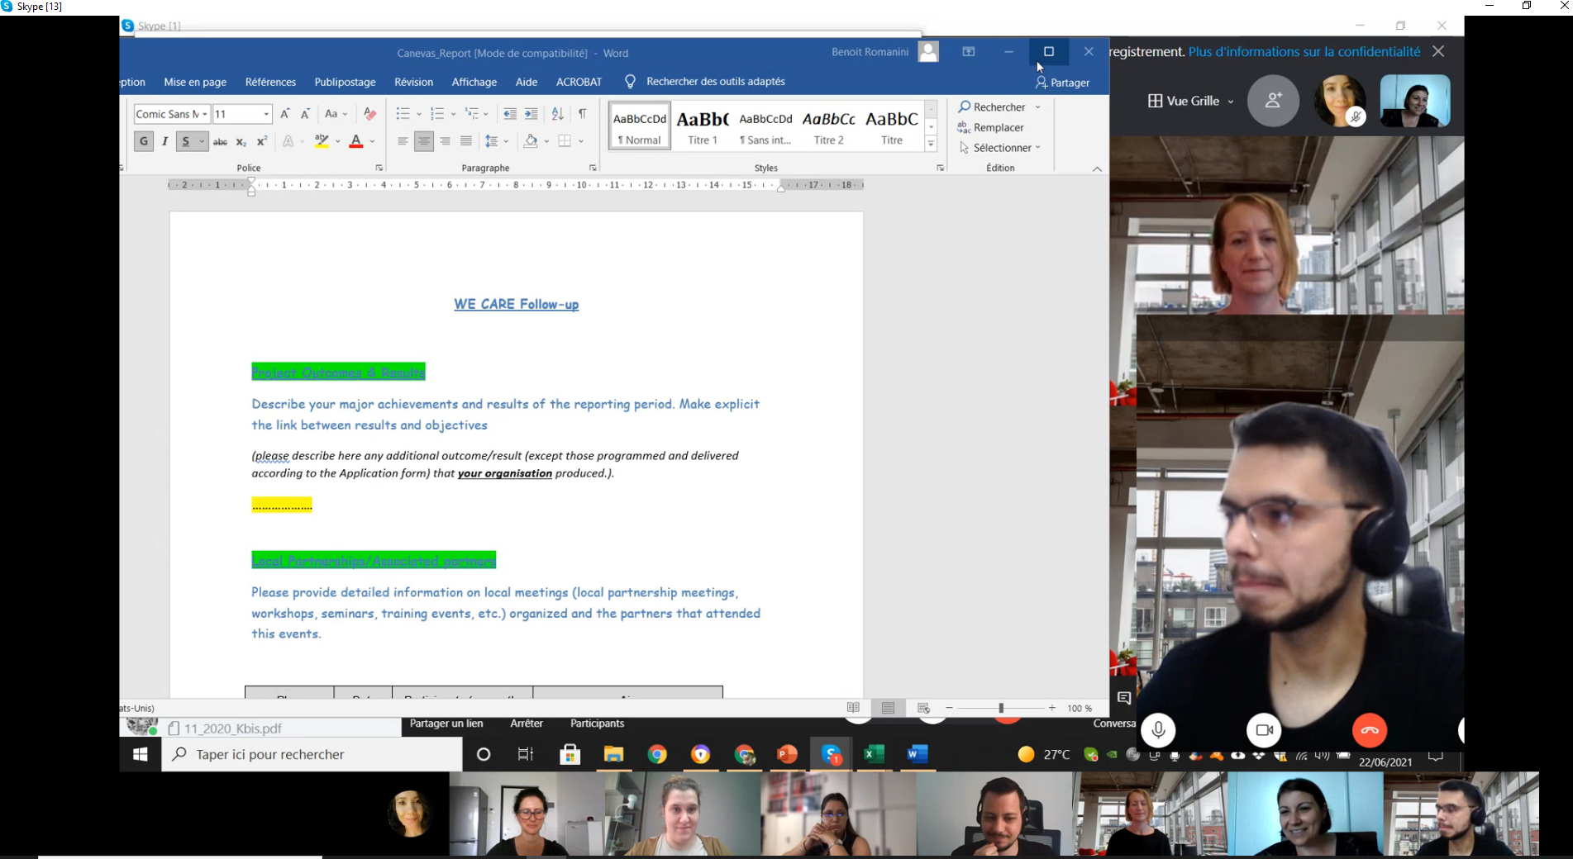The height and width of the screenshot is (859, 1573).
Task: Click the italic formatting icon
Action: [x=165, y=141]
